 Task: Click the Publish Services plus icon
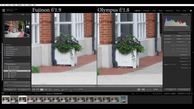30,80
